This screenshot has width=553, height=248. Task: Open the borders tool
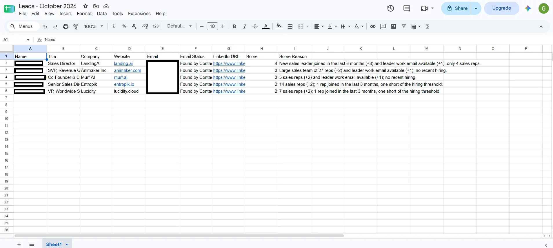point(290,26)
